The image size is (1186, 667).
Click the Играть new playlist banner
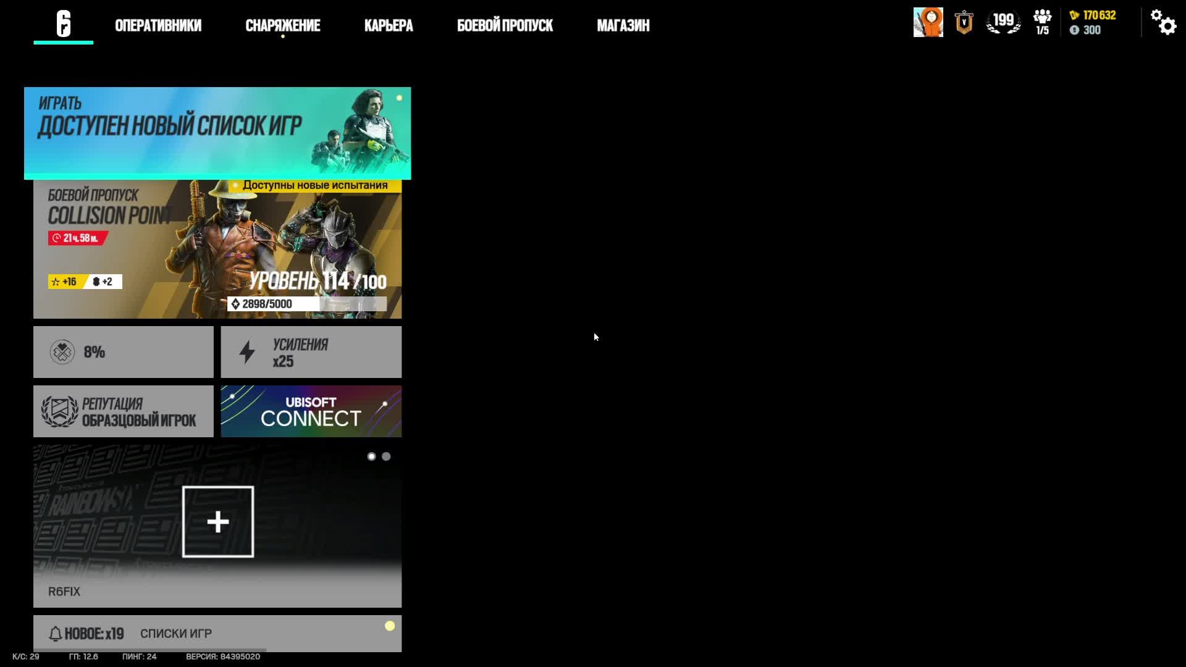217,133
